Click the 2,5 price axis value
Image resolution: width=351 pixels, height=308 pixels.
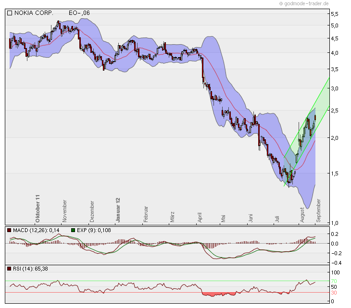[x=335, y=111]
